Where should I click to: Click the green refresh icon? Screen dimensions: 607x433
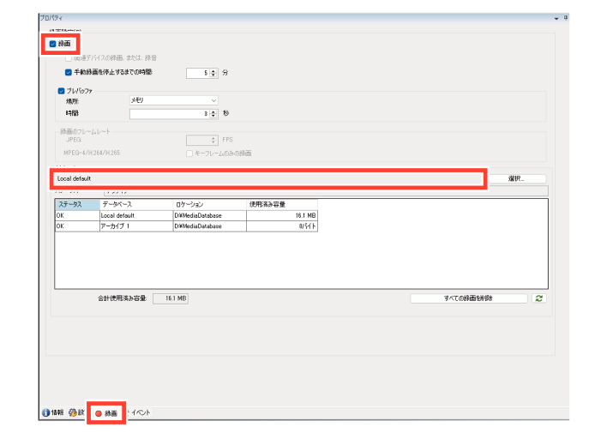click(x=539, y=298)
